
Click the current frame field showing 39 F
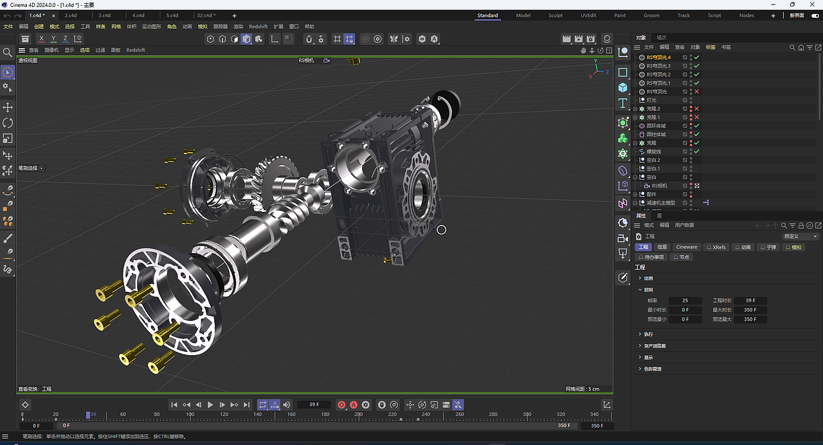[x=314, y=405]
